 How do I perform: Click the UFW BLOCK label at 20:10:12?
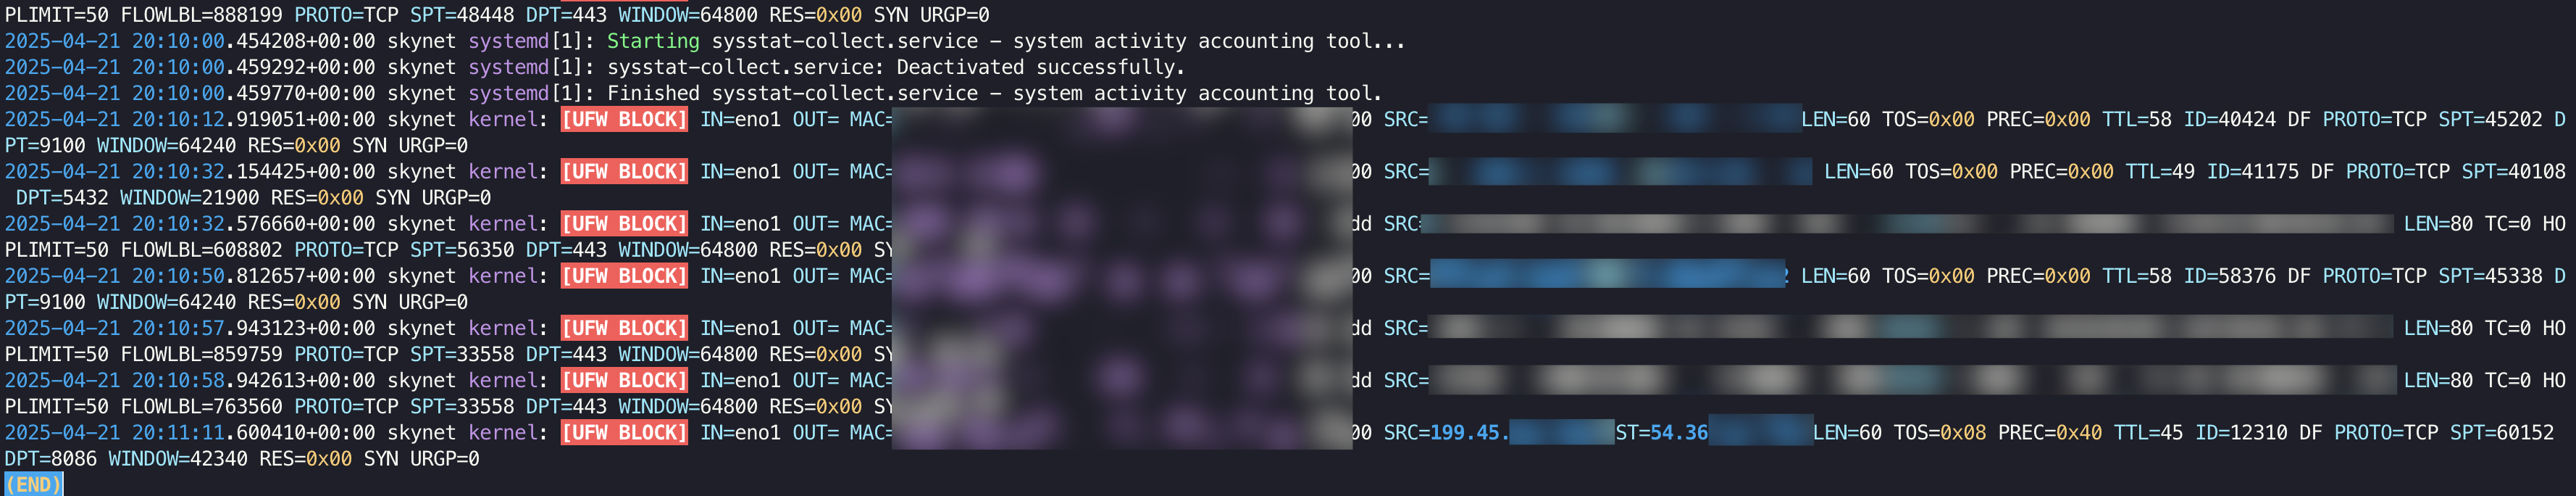[x=624, y=119]
